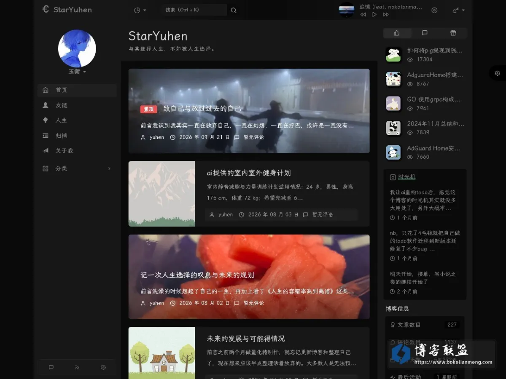Open popular post 2024年11月总结和…
Image resolution: width=506 pixels, height=379 pixels.
(x=436, y=124)
